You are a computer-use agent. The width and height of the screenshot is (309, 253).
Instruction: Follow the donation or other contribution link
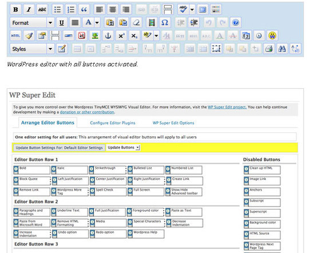coord(87,112)
